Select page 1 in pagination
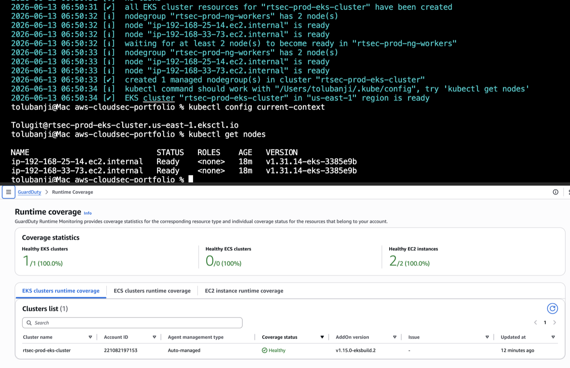The width and height of the screenshot is (570, 368). coord(545,322)
